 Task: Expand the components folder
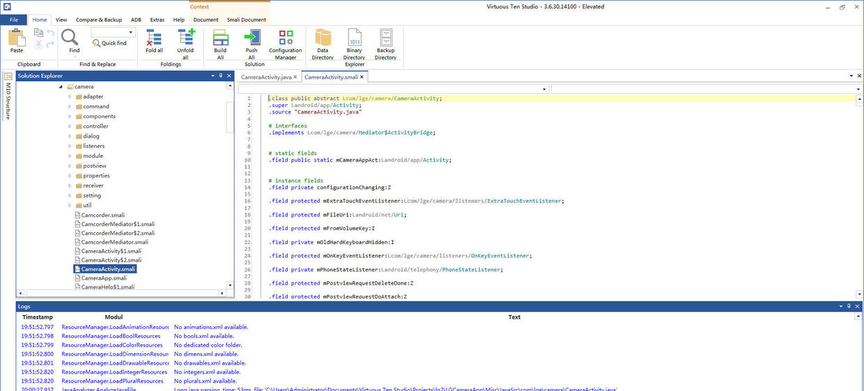click(x=70, y=116)
